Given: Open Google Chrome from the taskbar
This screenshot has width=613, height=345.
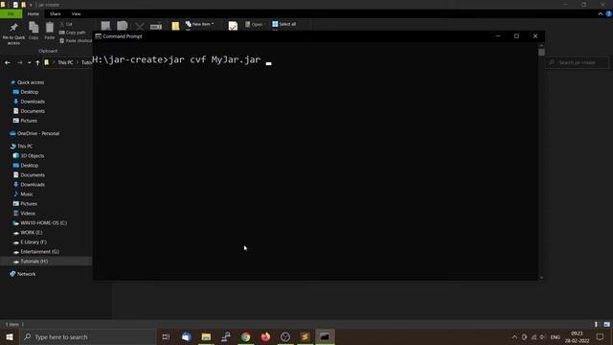Looking at the screenshot, I should [245, 336].
